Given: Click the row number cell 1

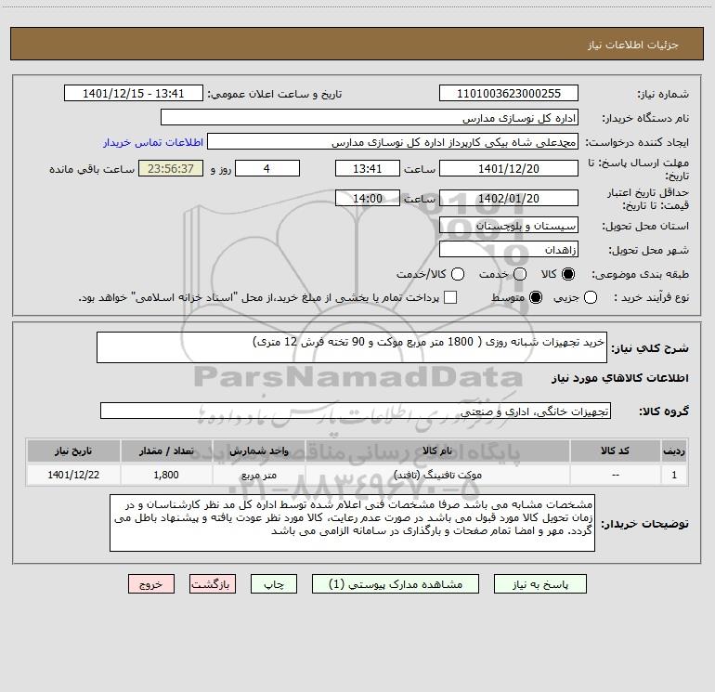Looking at the screenshot, I should click(674, 476).
